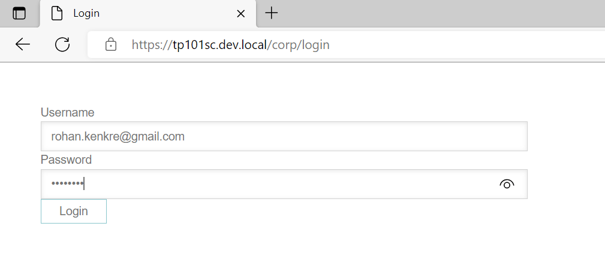This screenshot has width=605, height=263.
Task: View site information via lock icon
Action: [x=110, y=44]
